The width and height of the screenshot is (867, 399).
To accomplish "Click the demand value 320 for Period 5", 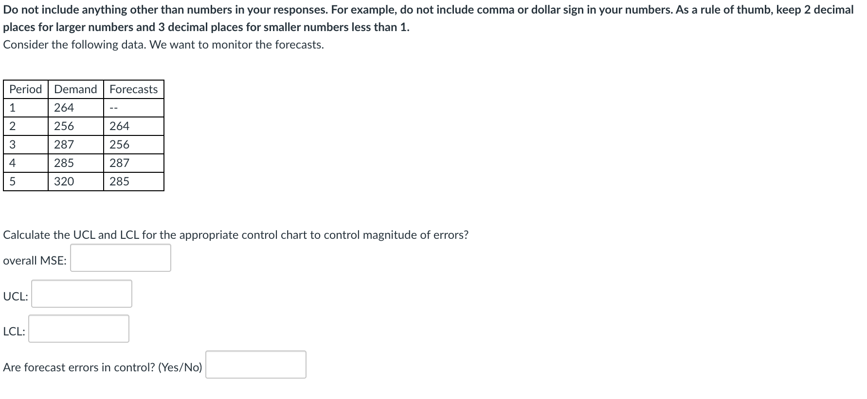I will (x=64, y=181).
